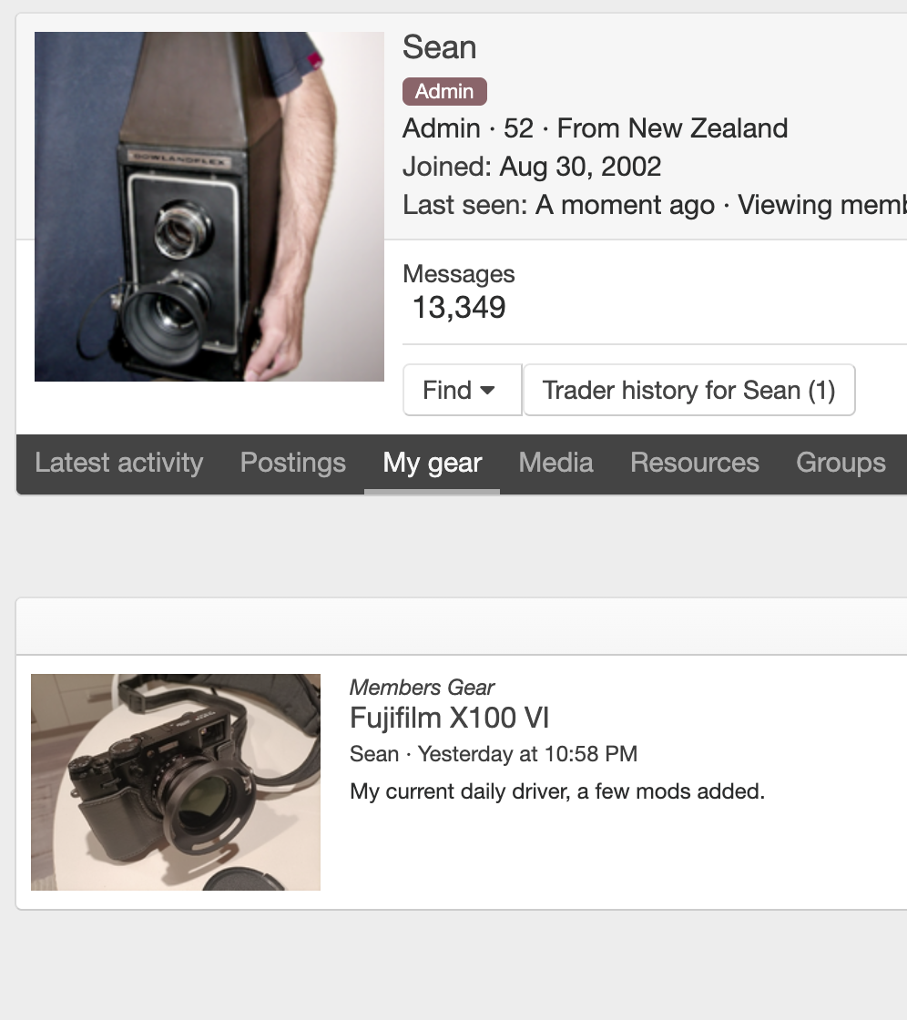
Task: Open the Postings tab
Action: (292, 463)
